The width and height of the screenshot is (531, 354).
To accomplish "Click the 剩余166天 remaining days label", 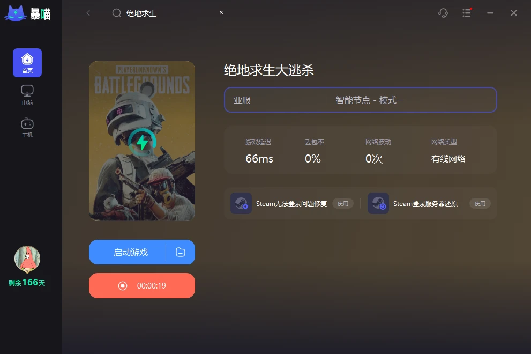I will point(27,283).
